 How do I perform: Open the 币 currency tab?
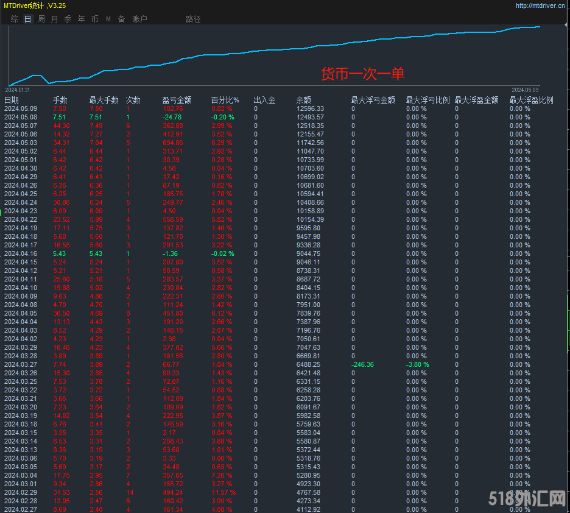(x=94, y=19)
